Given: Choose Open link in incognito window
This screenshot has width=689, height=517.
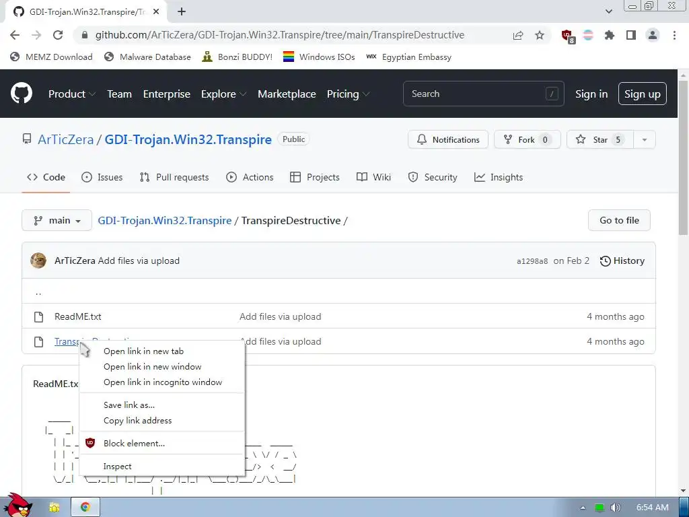Looking at the screenshot, I should [161, 382].
